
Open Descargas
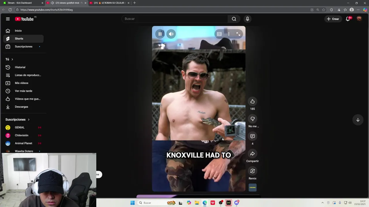click(x=23, y=107)
